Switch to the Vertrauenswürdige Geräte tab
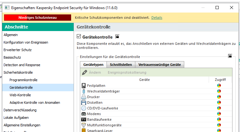 coord(159,65)
